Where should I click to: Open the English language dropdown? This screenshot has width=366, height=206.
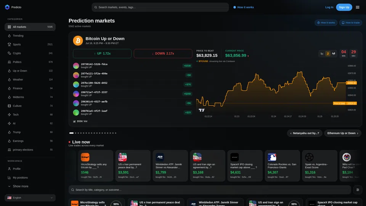[30, 198]
